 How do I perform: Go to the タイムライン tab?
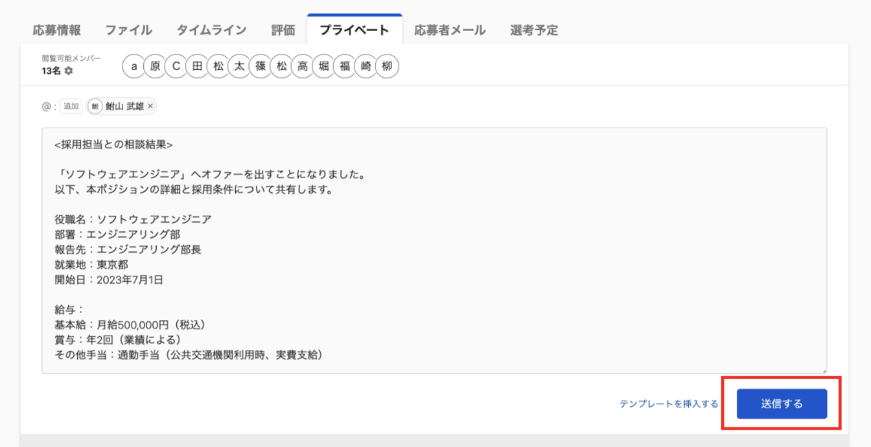tap(211, 30)
